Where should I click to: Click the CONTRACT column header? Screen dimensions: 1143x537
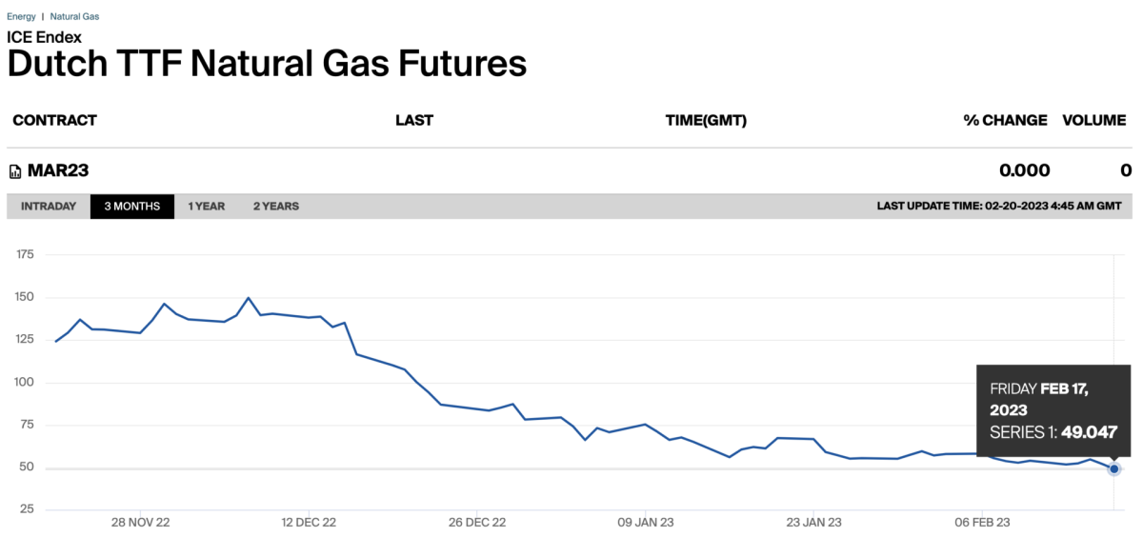click(x=54, y=121)
